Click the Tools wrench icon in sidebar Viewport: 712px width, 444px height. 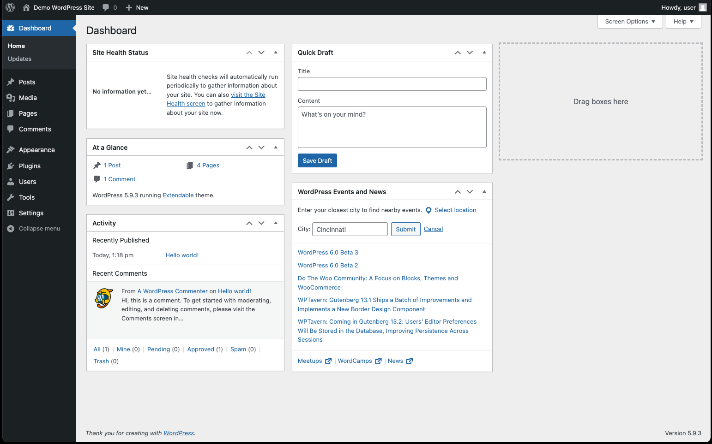11,197
